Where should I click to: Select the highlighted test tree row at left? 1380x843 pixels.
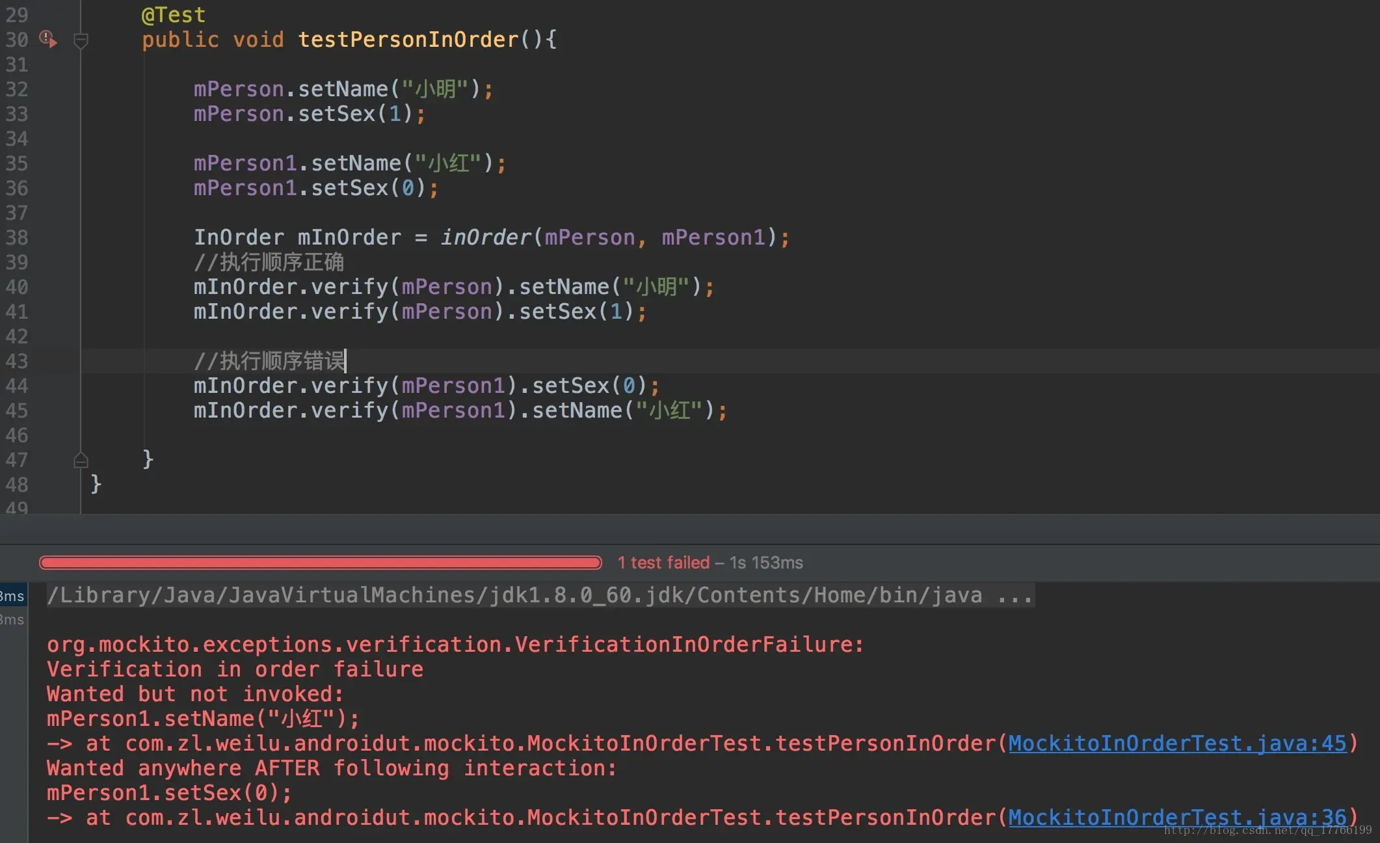click(13, 596)
